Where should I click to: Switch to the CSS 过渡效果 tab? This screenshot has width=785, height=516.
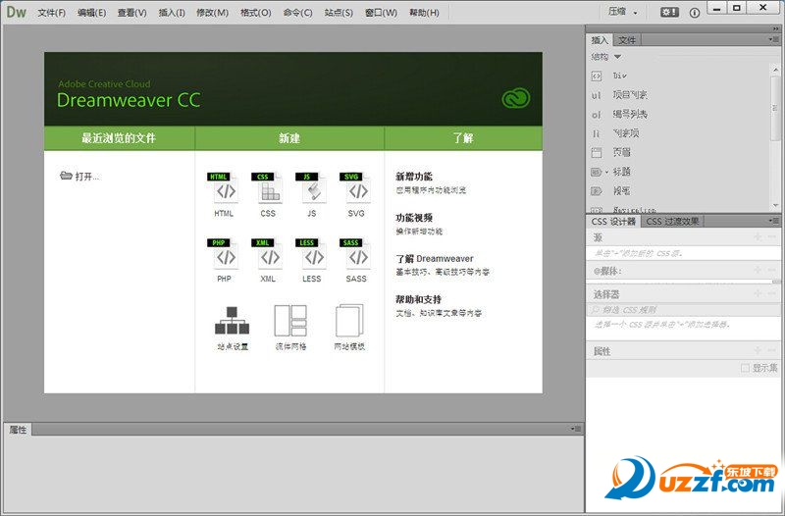[x=672, y=222]
